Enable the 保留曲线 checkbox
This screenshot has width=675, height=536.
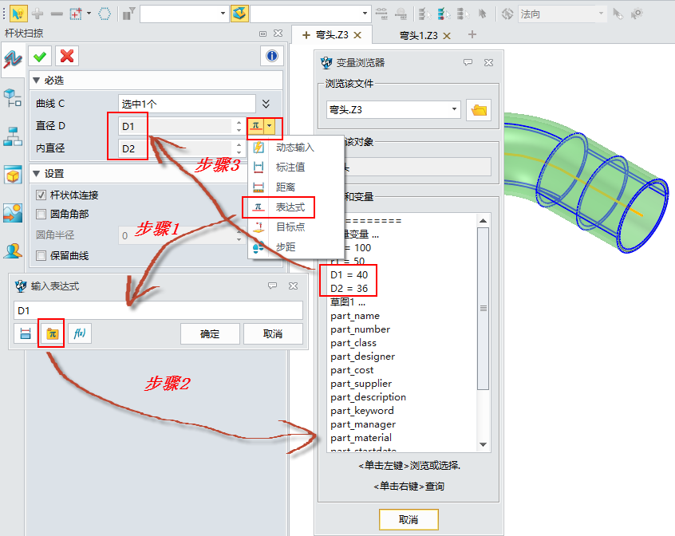(x=41, y=256)
